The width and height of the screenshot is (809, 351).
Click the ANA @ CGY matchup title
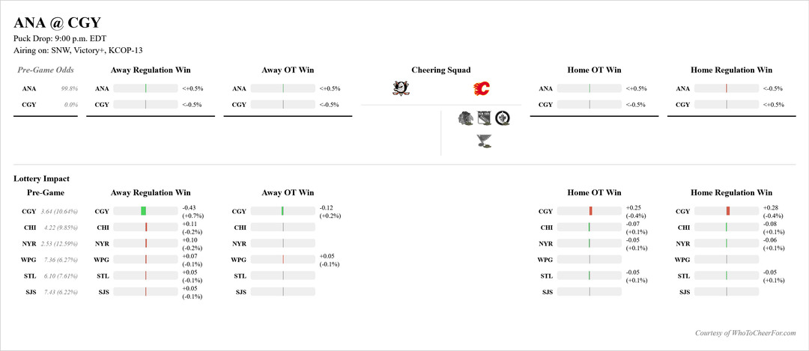coord(57,23)
